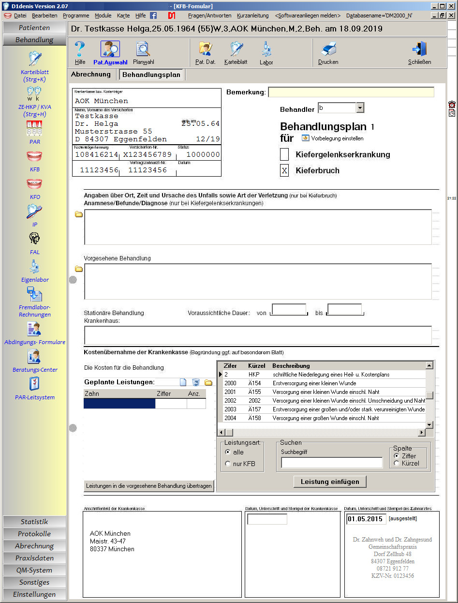The width and height of the screenshot is (458, 603).
Task: Click the Pat. Dat. toolbar icon
Action: coord(206,49)
